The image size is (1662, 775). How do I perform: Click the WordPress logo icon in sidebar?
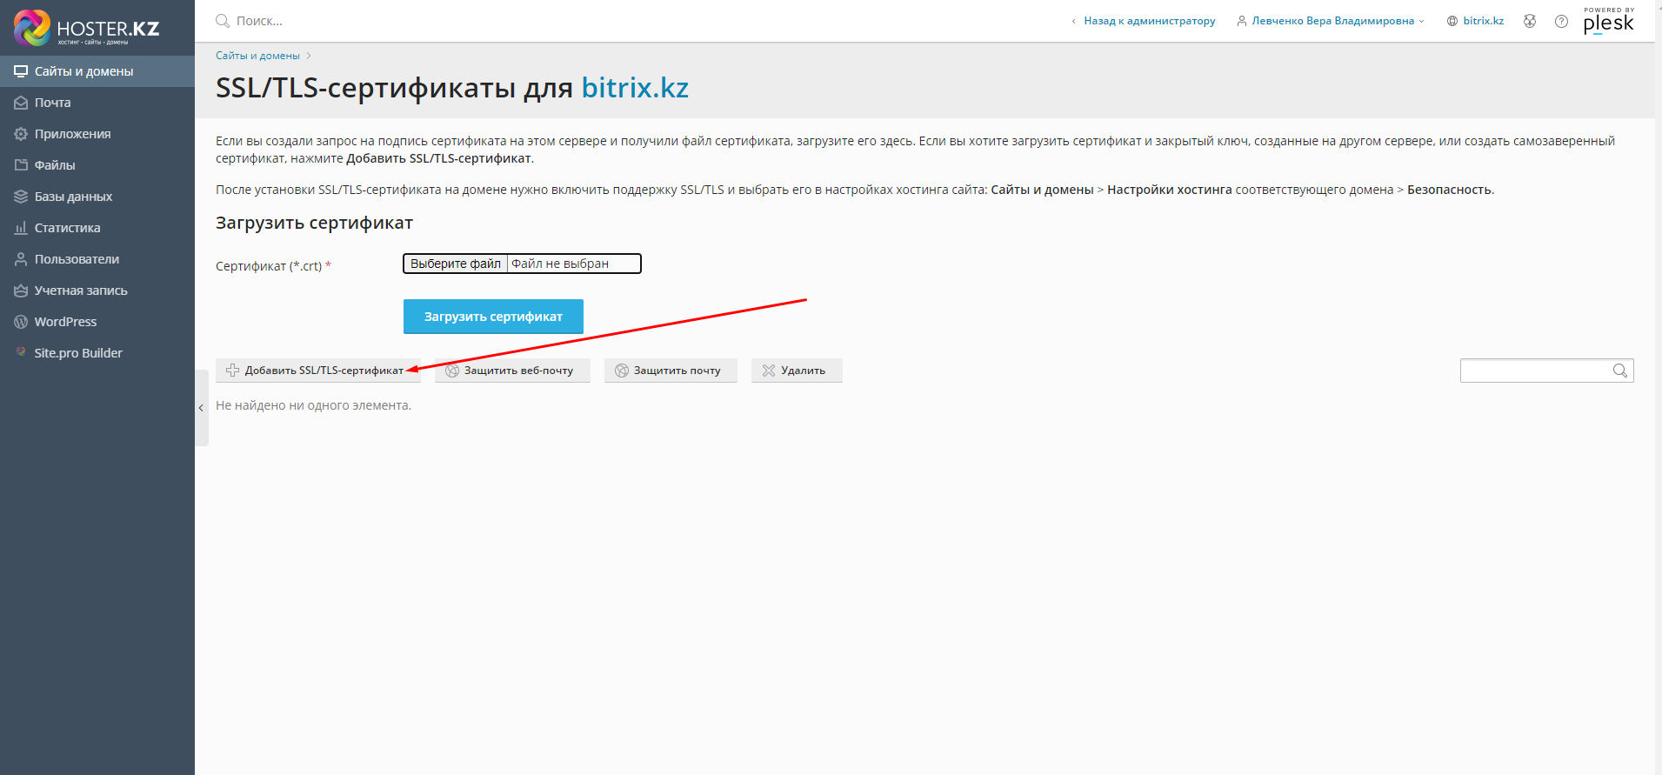[21, 322]
